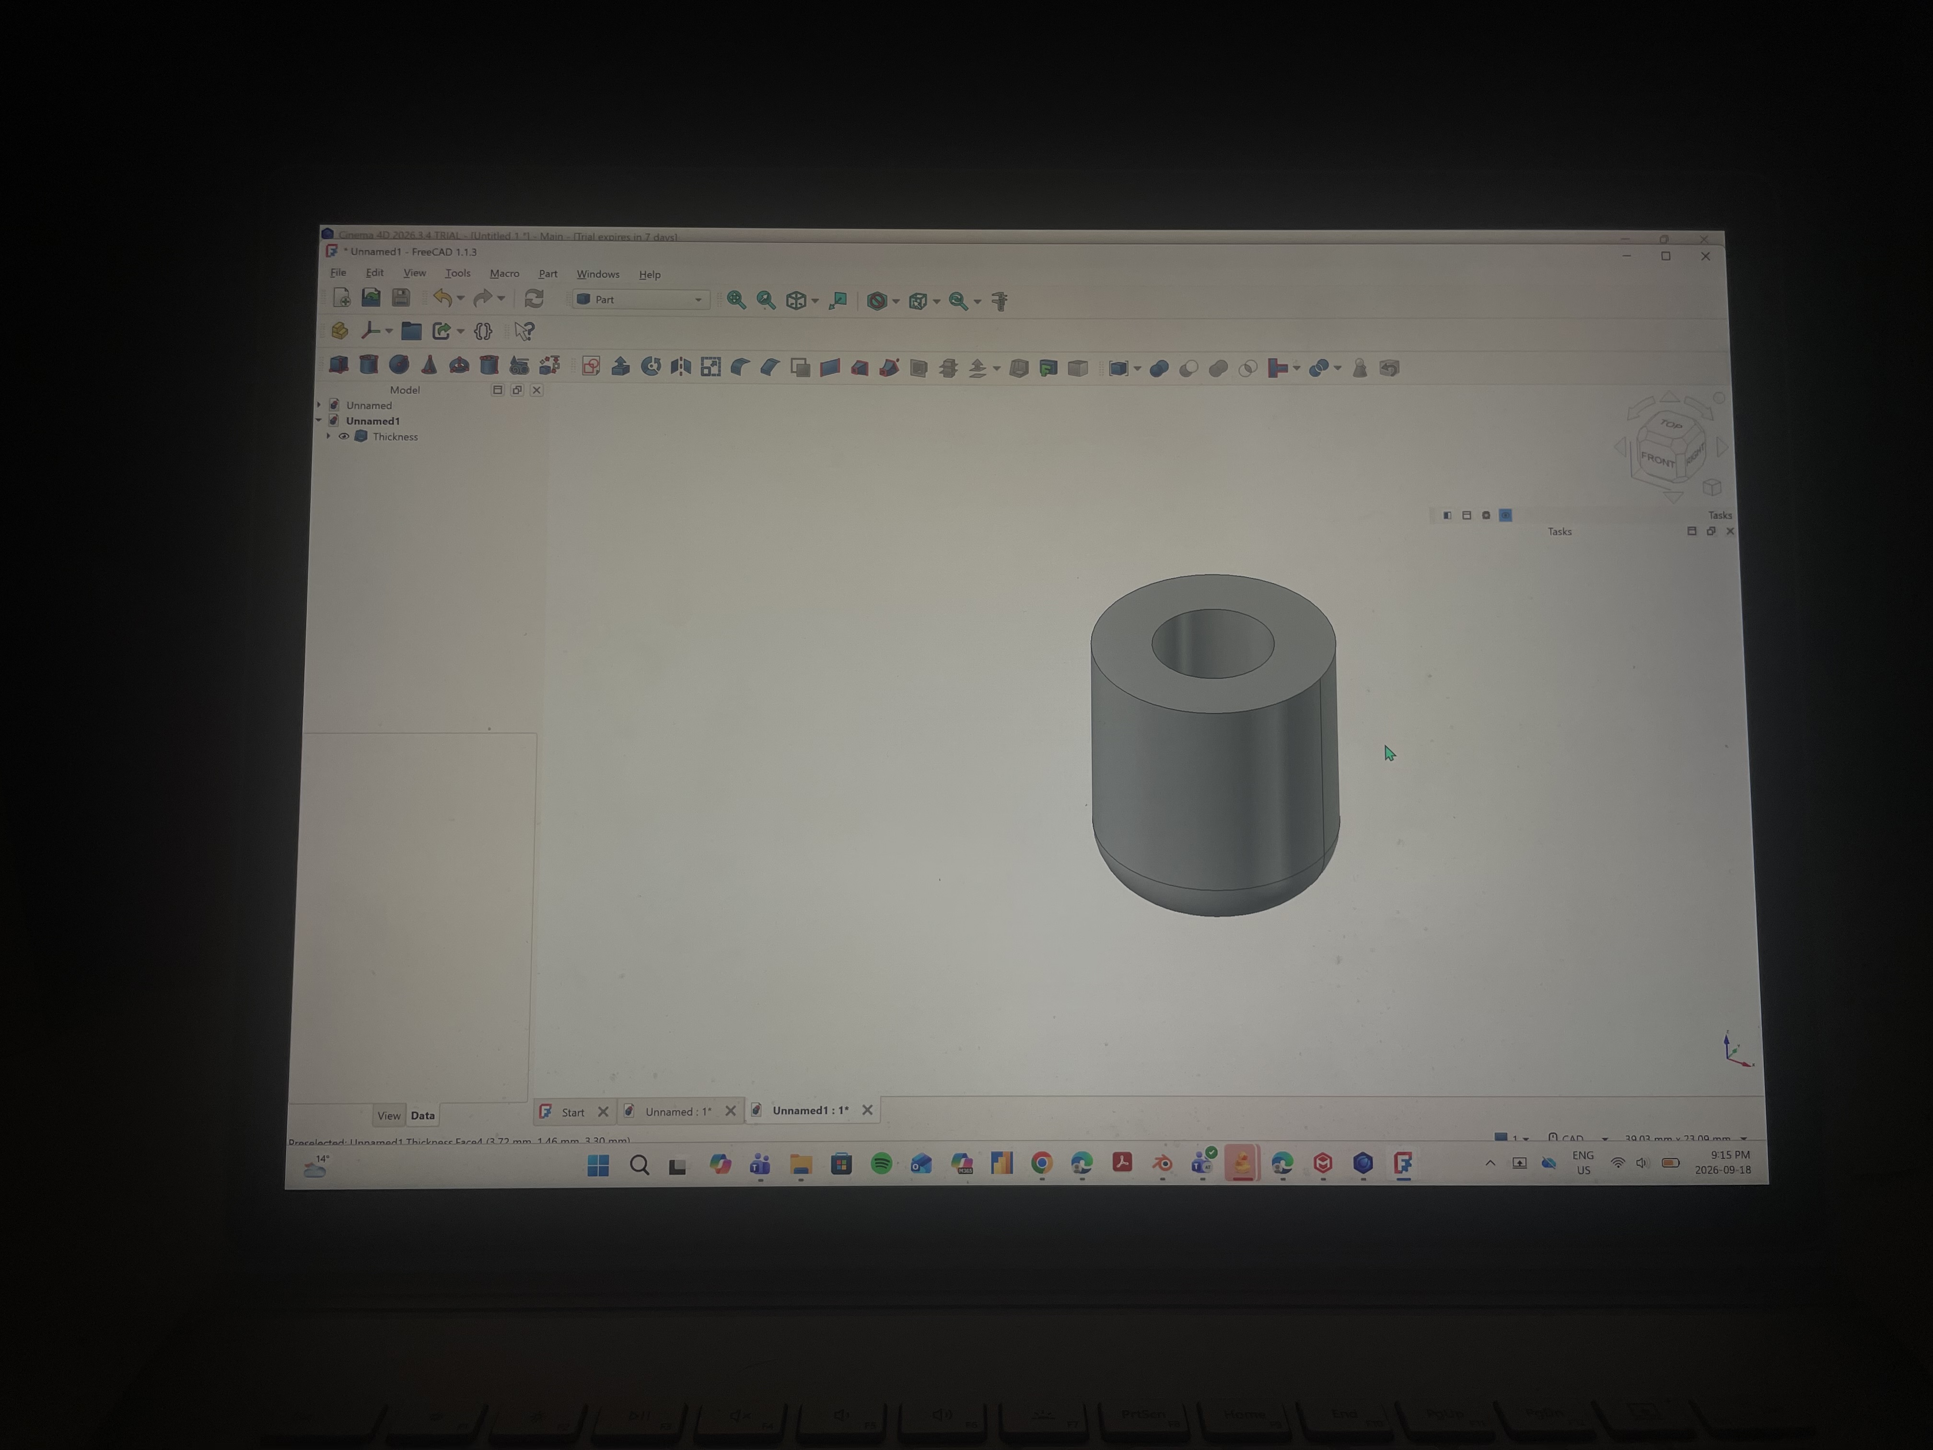
Task: Click the FRONT face of navigation cube
Action: pyautogui.click(x=1657, y=458)
